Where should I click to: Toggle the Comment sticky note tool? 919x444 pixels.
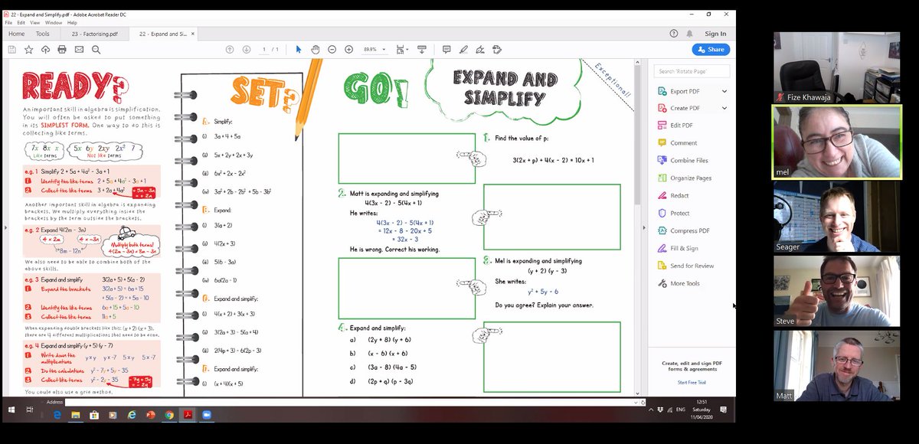[x=447, y=49]
